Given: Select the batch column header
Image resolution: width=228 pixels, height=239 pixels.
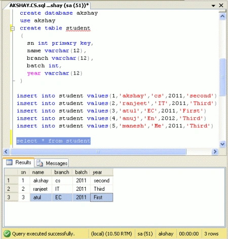Looking at the screenshot, I should [x=81, y=173].
